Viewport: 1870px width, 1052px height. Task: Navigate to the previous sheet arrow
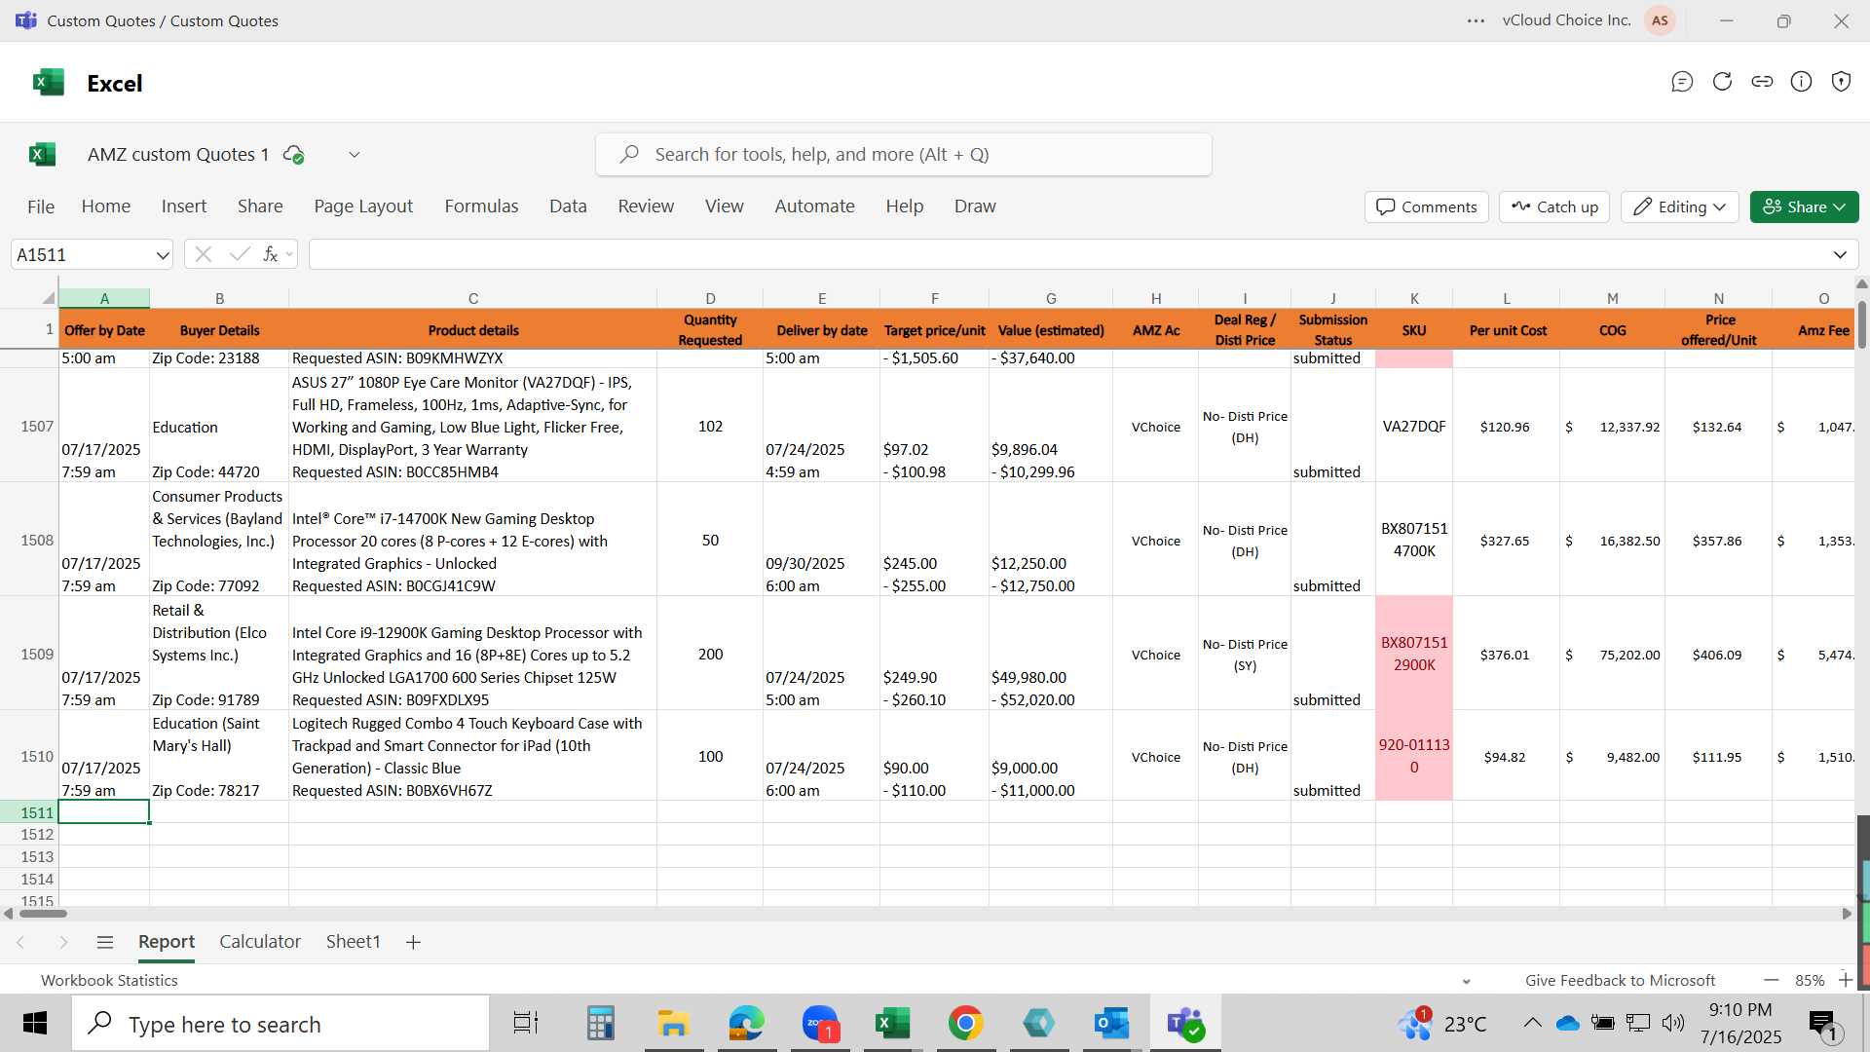coord(20,942)
